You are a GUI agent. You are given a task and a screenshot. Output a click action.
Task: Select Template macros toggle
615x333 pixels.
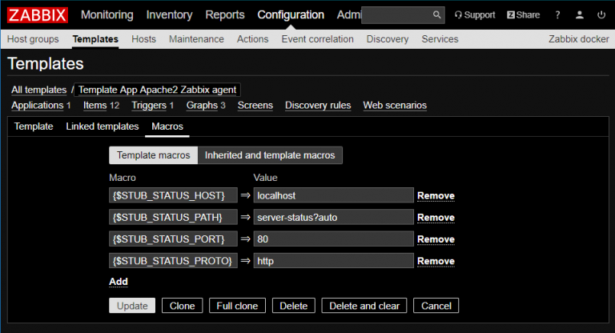(154, 155)
